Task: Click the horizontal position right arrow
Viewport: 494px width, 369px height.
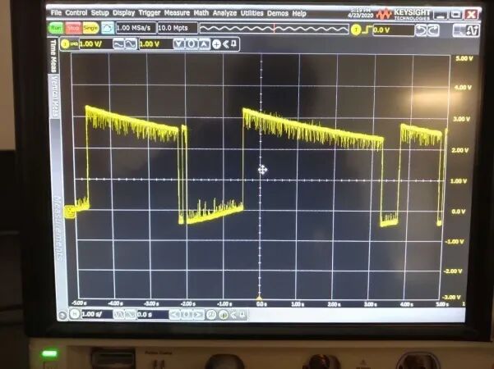Action: point(198,314)
